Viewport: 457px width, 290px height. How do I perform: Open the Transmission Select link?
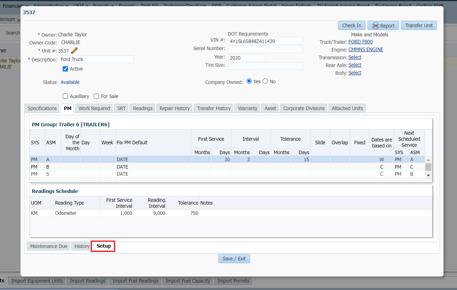355,57
